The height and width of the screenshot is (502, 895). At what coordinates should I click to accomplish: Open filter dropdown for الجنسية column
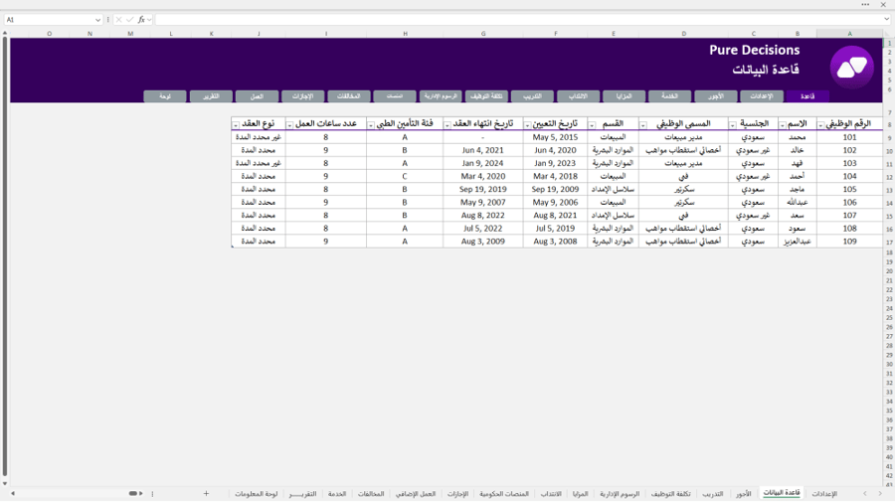tap(732, 125)
